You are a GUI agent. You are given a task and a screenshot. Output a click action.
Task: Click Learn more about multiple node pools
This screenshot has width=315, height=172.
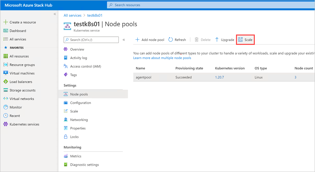[162, 58]
